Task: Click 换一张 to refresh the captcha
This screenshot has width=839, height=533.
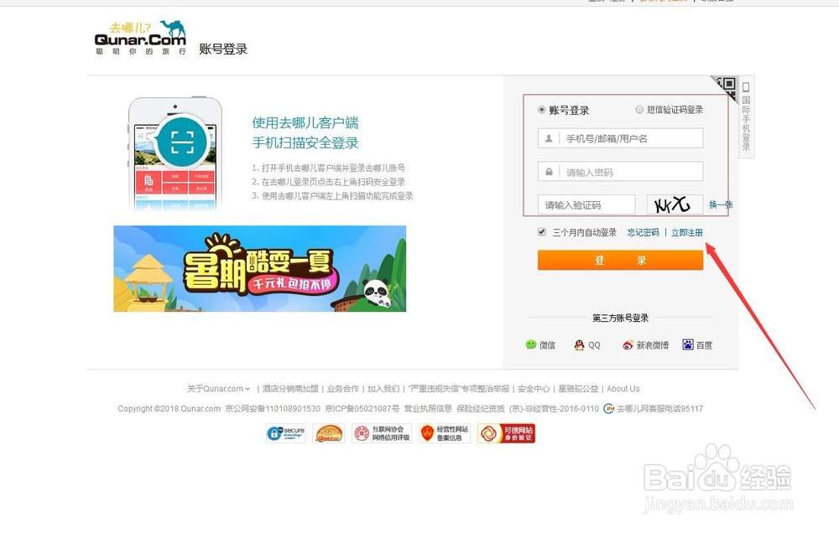Action: (722, 204)
